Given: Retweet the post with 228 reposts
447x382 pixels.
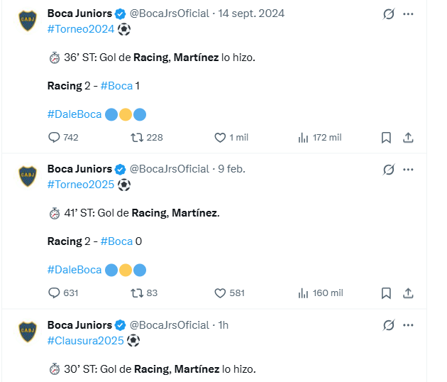Looking at the screenshot, I should (x=138, y=137).
